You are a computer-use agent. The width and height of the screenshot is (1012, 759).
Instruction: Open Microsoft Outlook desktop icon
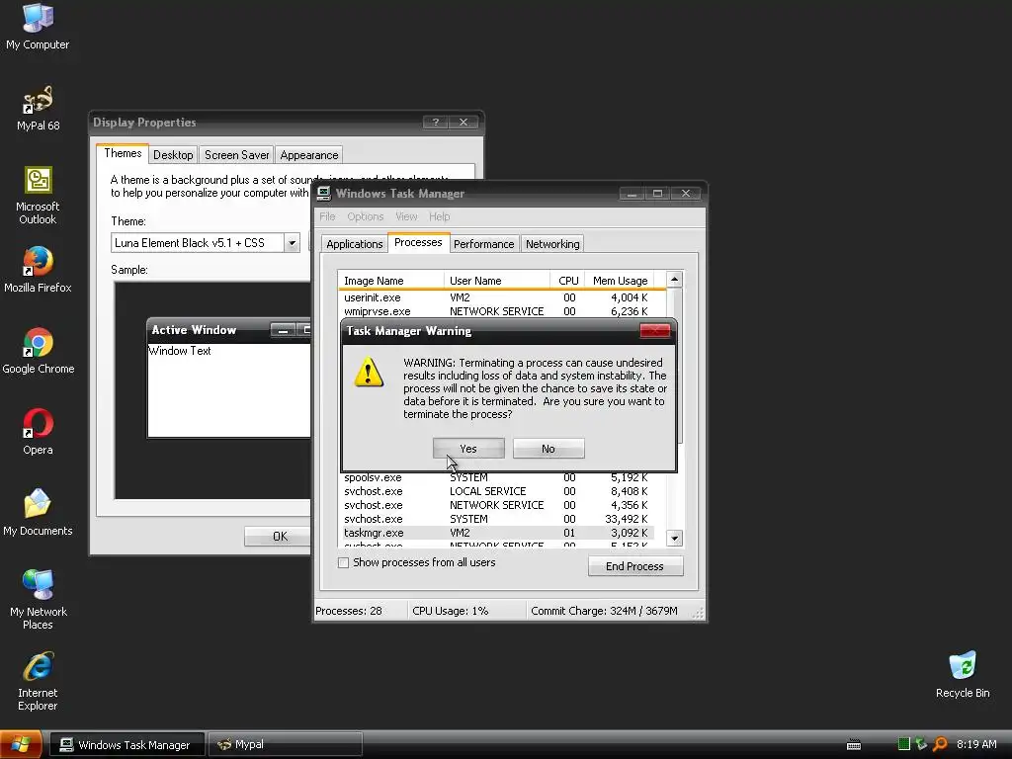(38, 195)
